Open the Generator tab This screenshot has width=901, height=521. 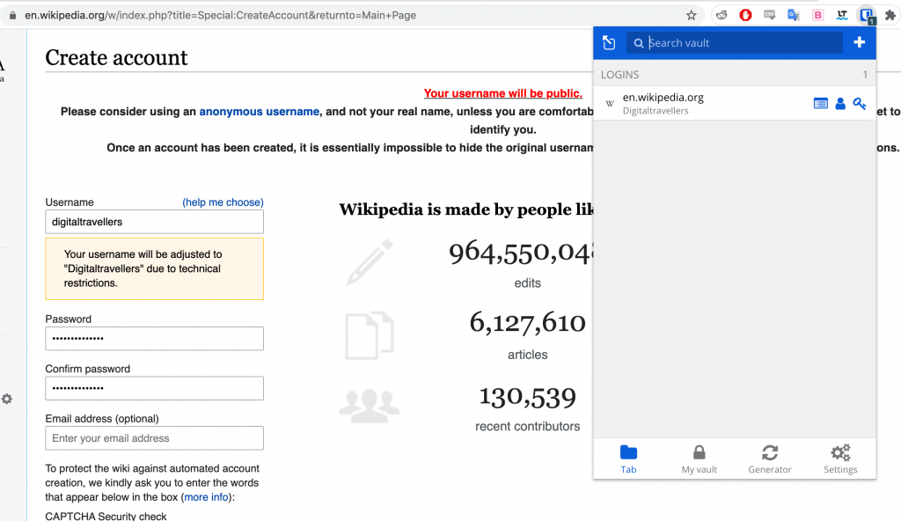point(770,459)
